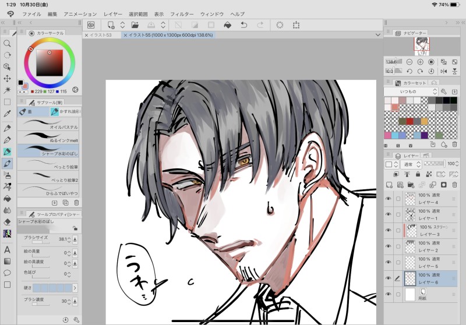Screen dimensions: 466x325
Task: Open layer opacity 100 stepper
Action: point(457,164)
